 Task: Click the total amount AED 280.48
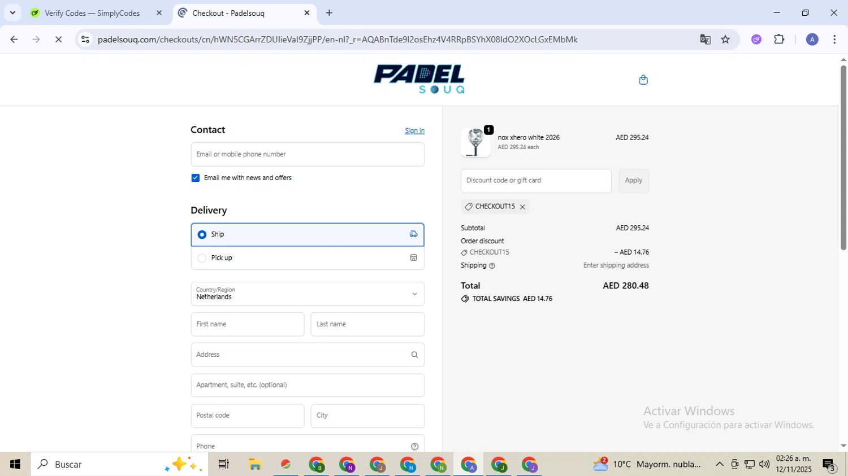[x=625, y=286]
